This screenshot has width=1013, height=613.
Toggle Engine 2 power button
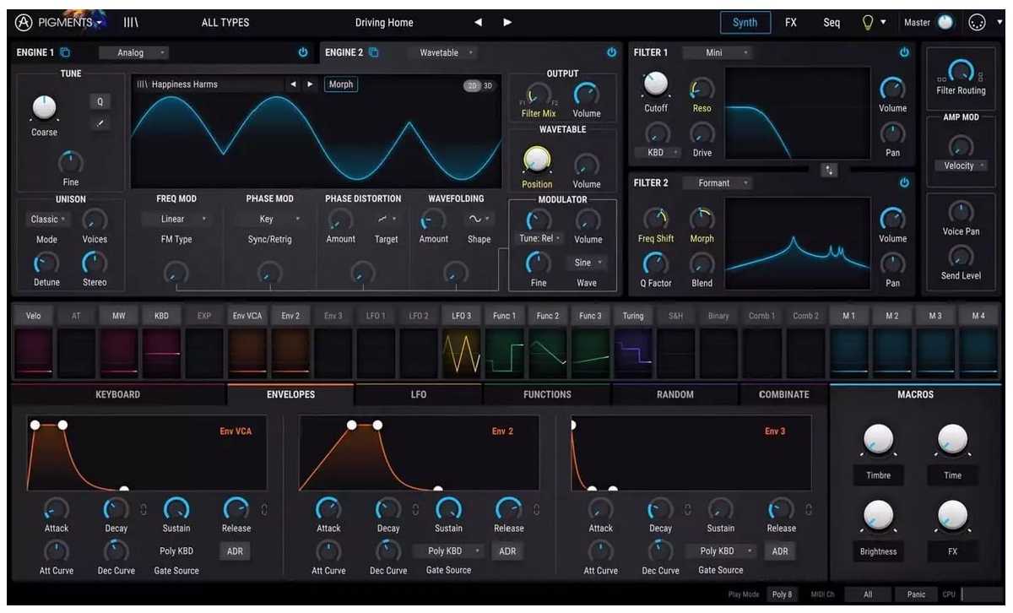[x=612, y=52]
